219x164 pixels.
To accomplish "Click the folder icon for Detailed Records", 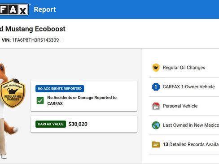I will point(156,144).
